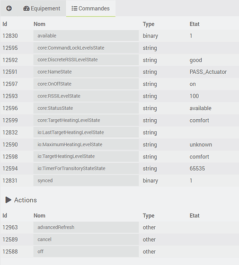239x265 pixels.
Task: Click 'binary' type in the synced row
Action: [x=151, y=181]
